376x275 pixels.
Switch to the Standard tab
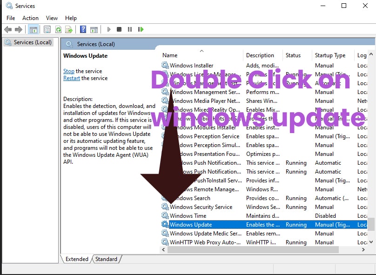106,259
